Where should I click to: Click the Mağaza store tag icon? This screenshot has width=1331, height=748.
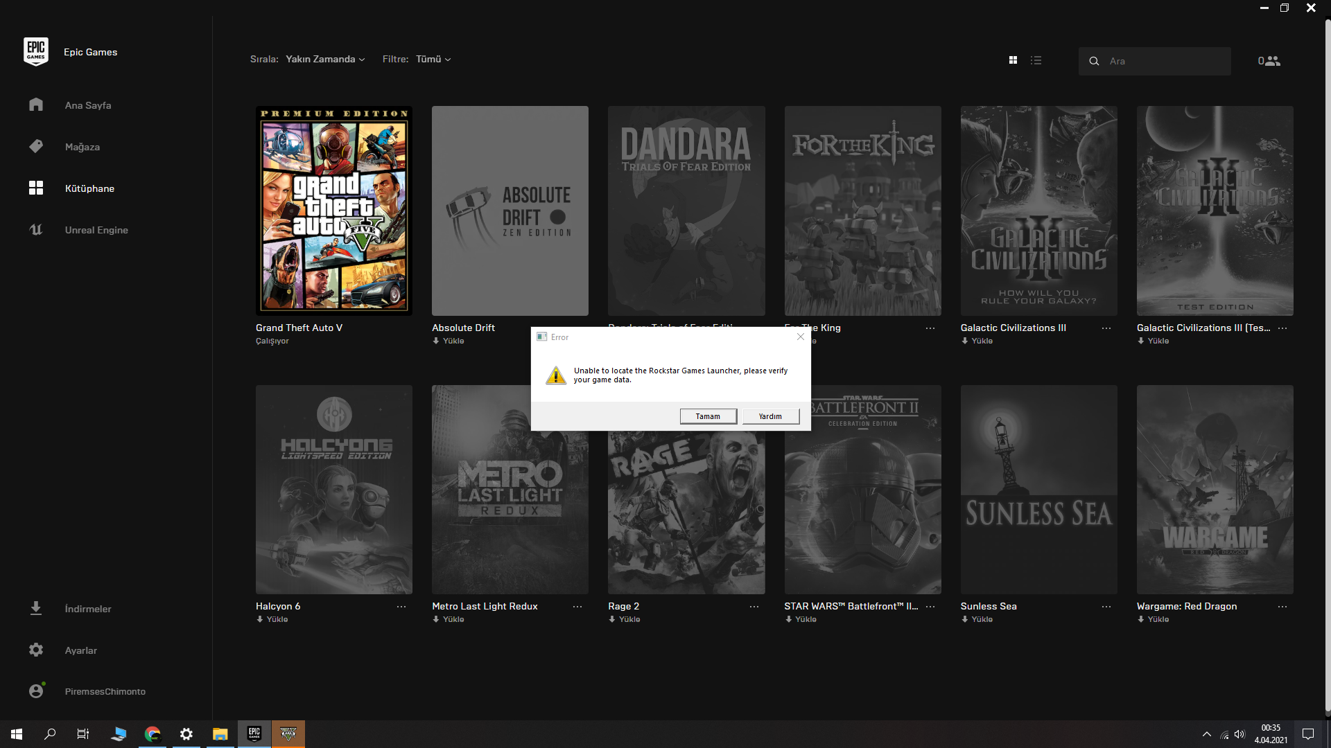[x=36, y=146]
